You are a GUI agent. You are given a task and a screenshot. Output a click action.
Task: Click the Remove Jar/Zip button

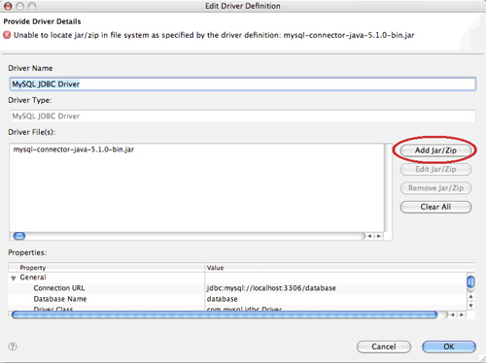click(435, 188)
